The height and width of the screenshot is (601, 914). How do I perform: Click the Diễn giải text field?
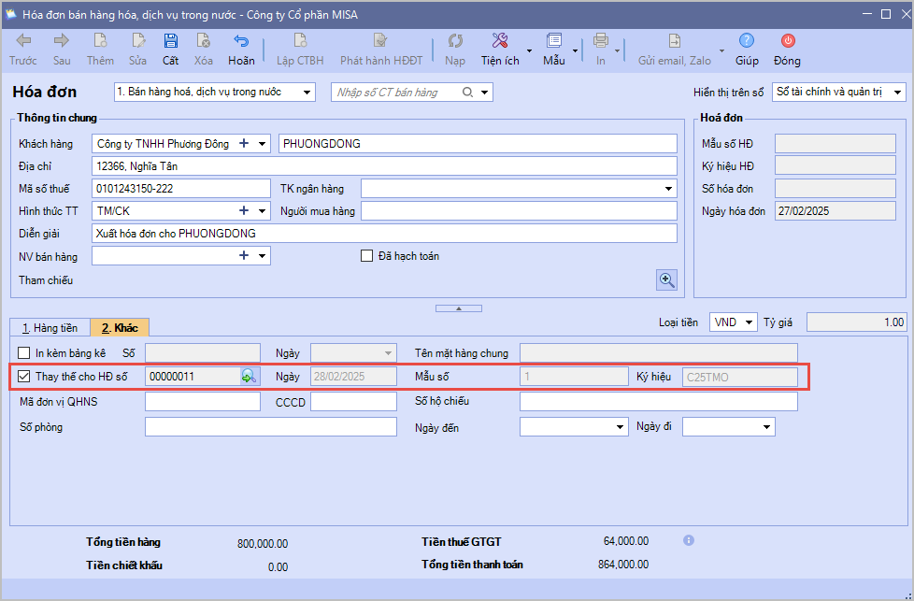[383, 234]
